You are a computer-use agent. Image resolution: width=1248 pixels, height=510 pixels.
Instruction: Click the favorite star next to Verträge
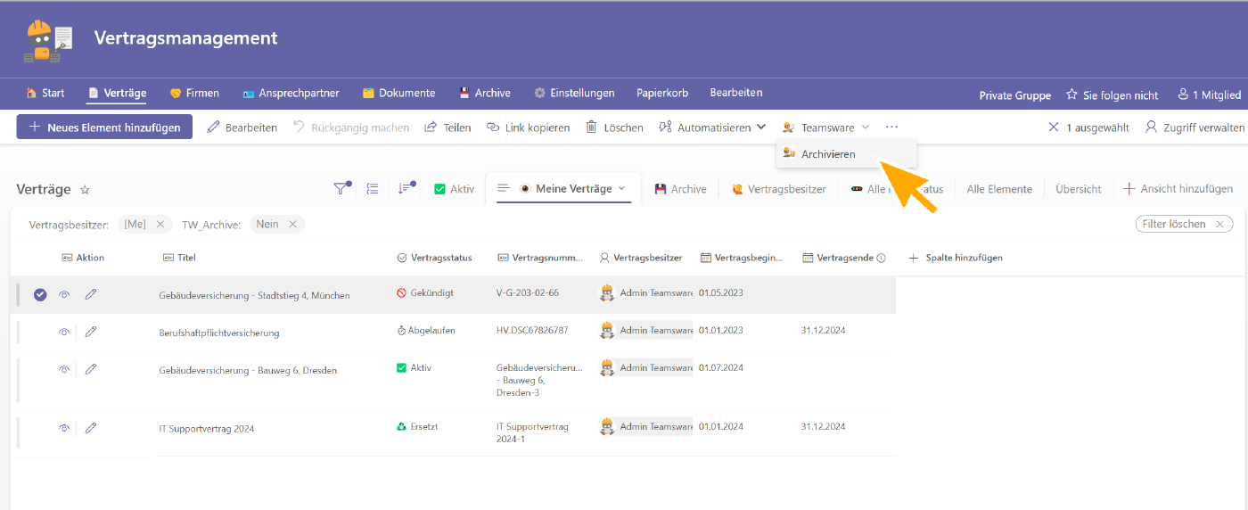coord(86,190)
